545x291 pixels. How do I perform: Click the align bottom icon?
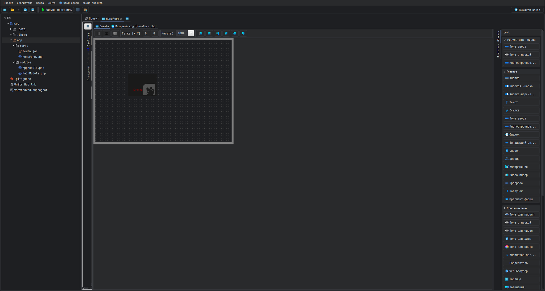[226, 33]
